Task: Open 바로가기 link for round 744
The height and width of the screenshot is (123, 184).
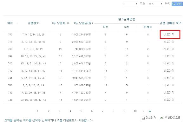Action: click(169, 56)
